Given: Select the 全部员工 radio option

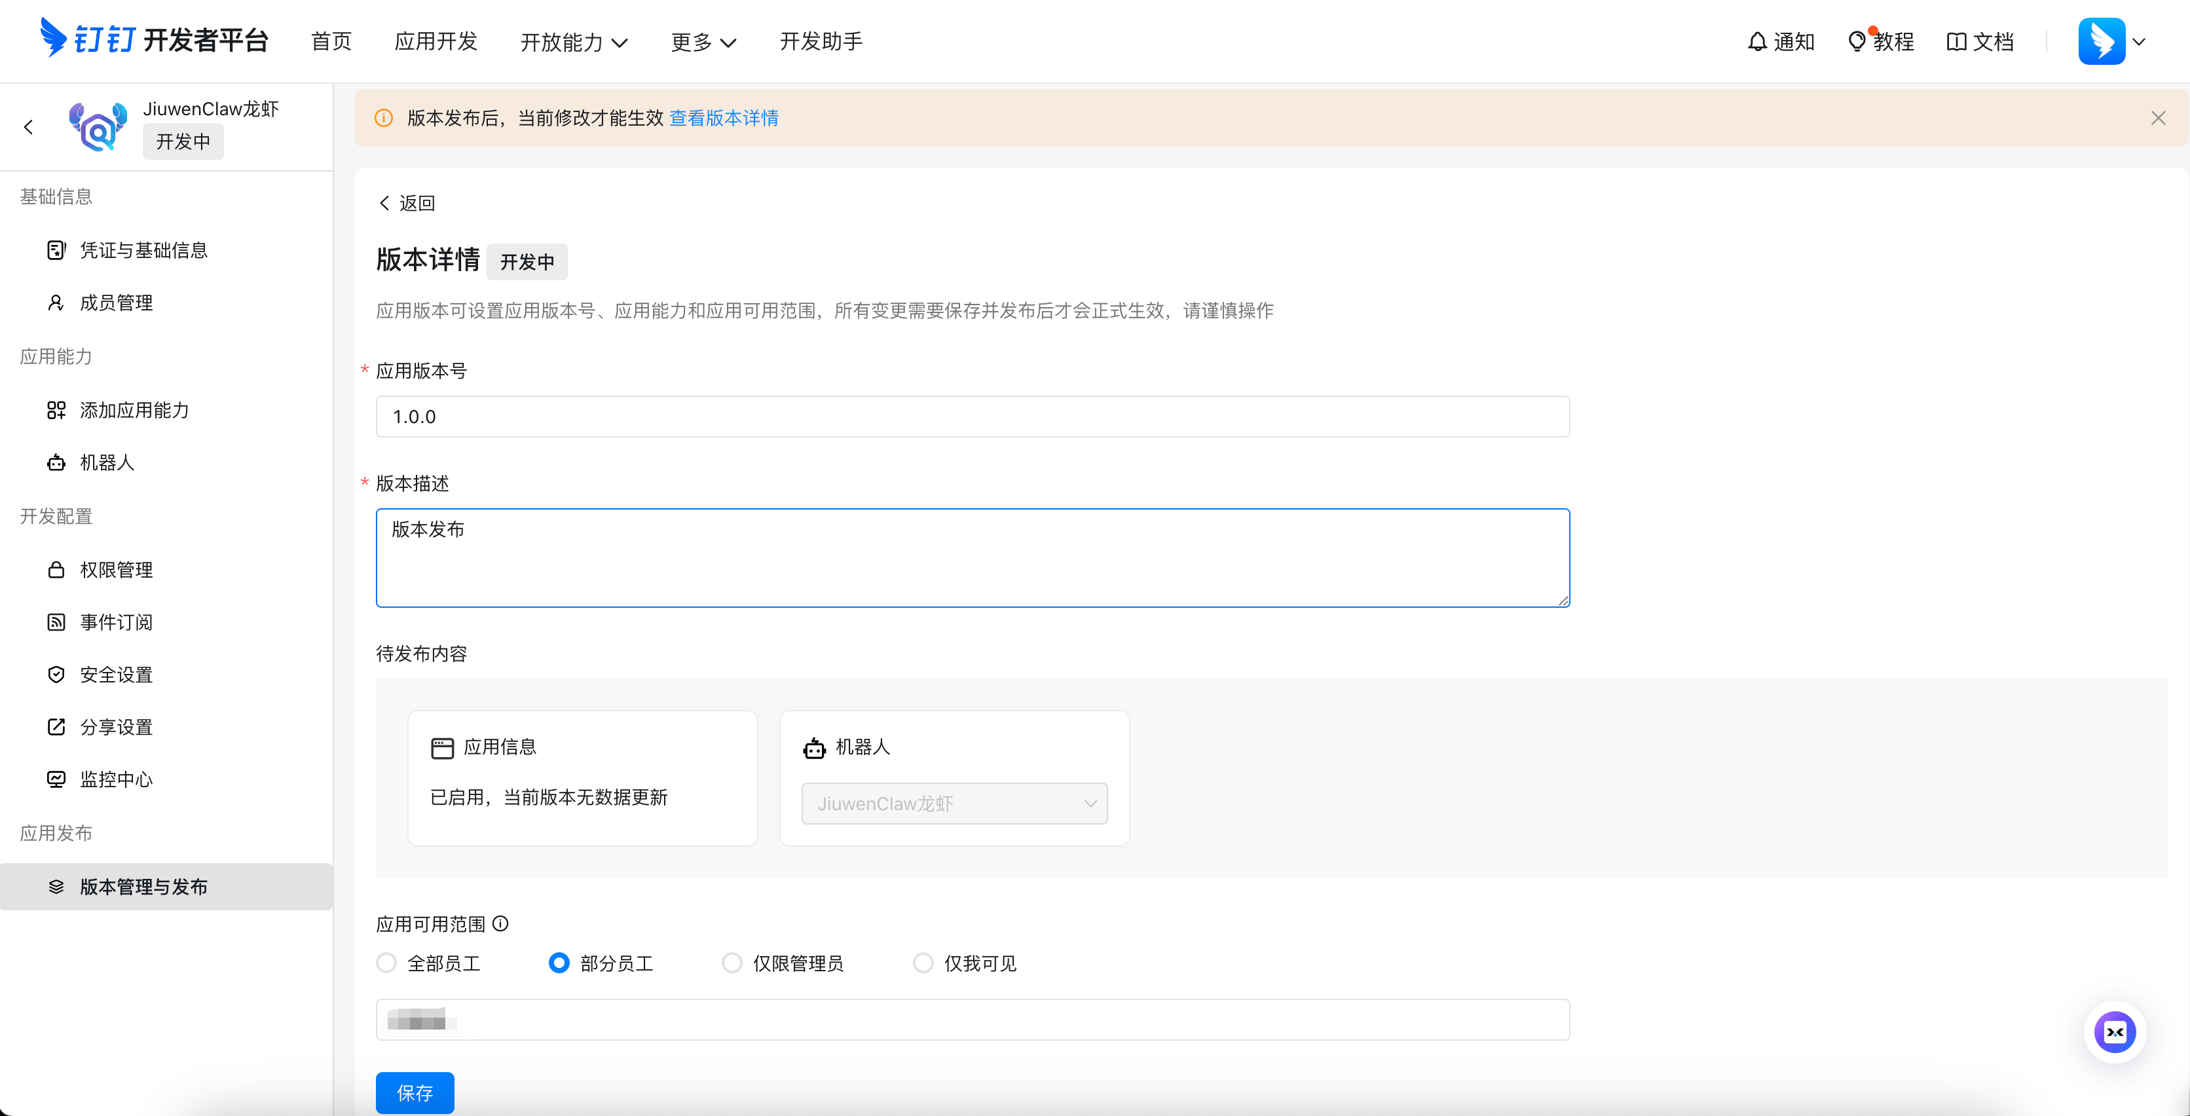Looking at the screenshot, I should (387, 963).
